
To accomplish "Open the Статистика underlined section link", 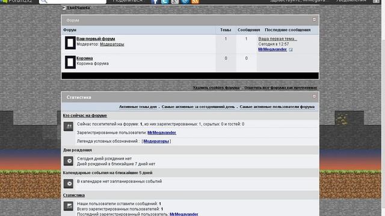I will click(73, 195).
